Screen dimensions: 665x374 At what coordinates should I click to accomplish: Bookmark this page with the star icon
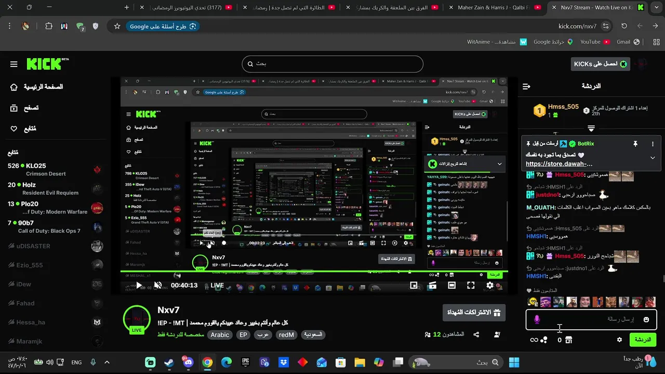click(x=117, y=26)
